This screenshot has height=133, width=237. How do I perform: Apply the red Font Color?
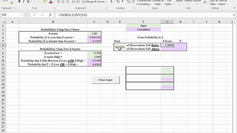tap(51, 1)
